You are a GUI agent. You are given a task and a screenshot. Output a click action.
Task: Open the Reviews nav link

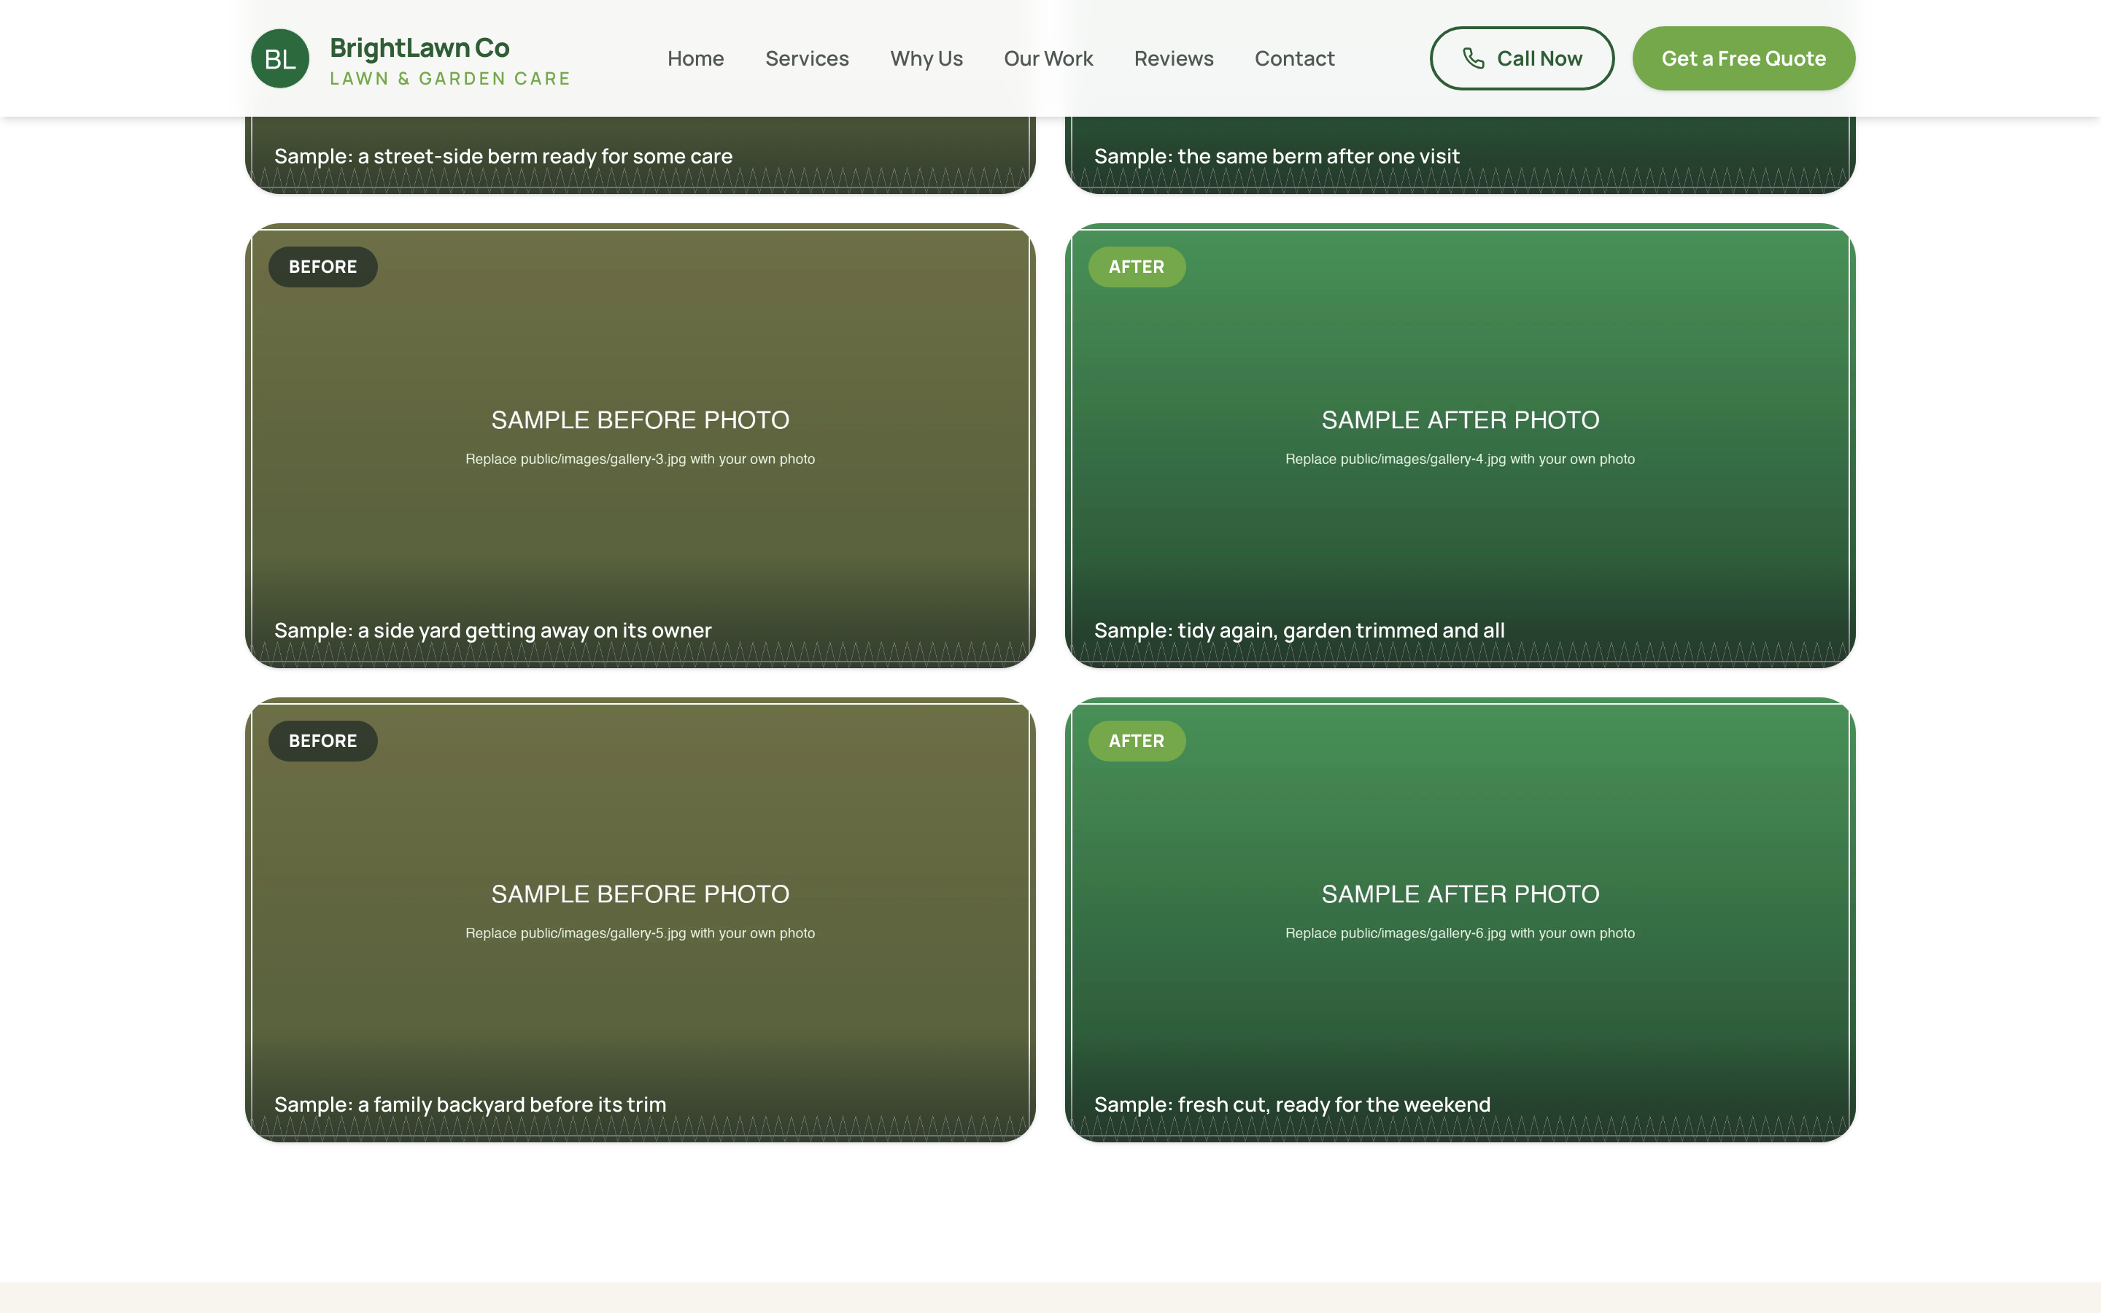1174,58
